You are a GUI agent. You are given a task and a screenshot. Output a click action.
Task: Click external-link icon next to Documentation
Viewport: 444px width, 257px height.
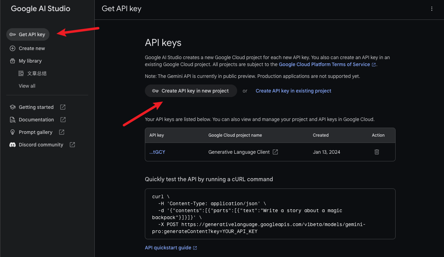[63, 120]
